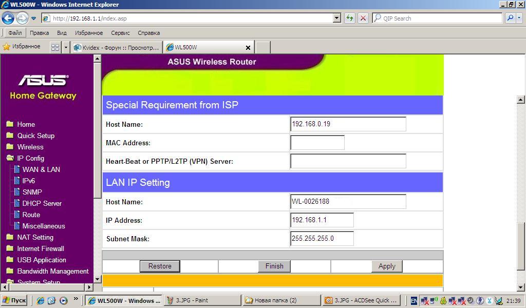Close the WL500W tab
This screenshot has width=526, height=308.
248,48
